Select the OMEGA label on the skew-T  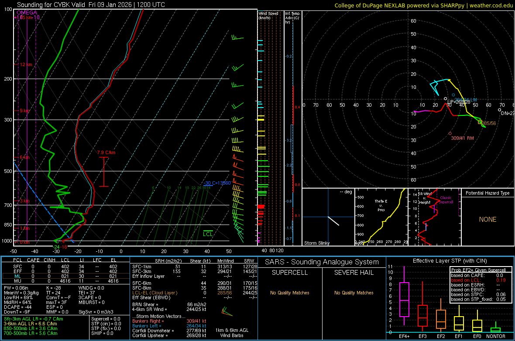(27, 13)
